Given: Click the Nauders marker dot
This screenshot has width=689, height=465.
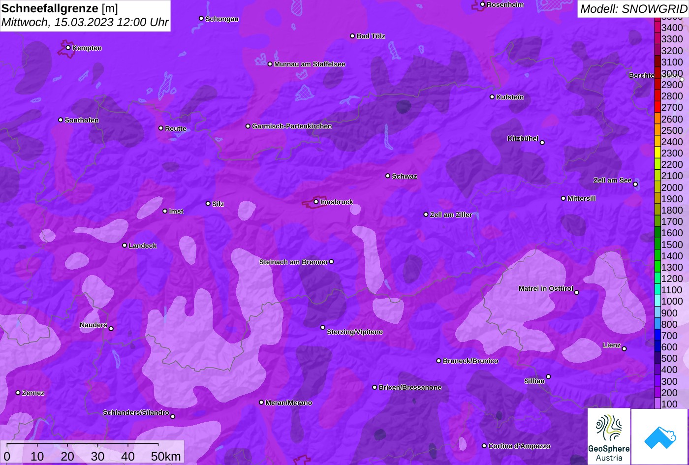Looking at the screenshot, I should (111, 329).
